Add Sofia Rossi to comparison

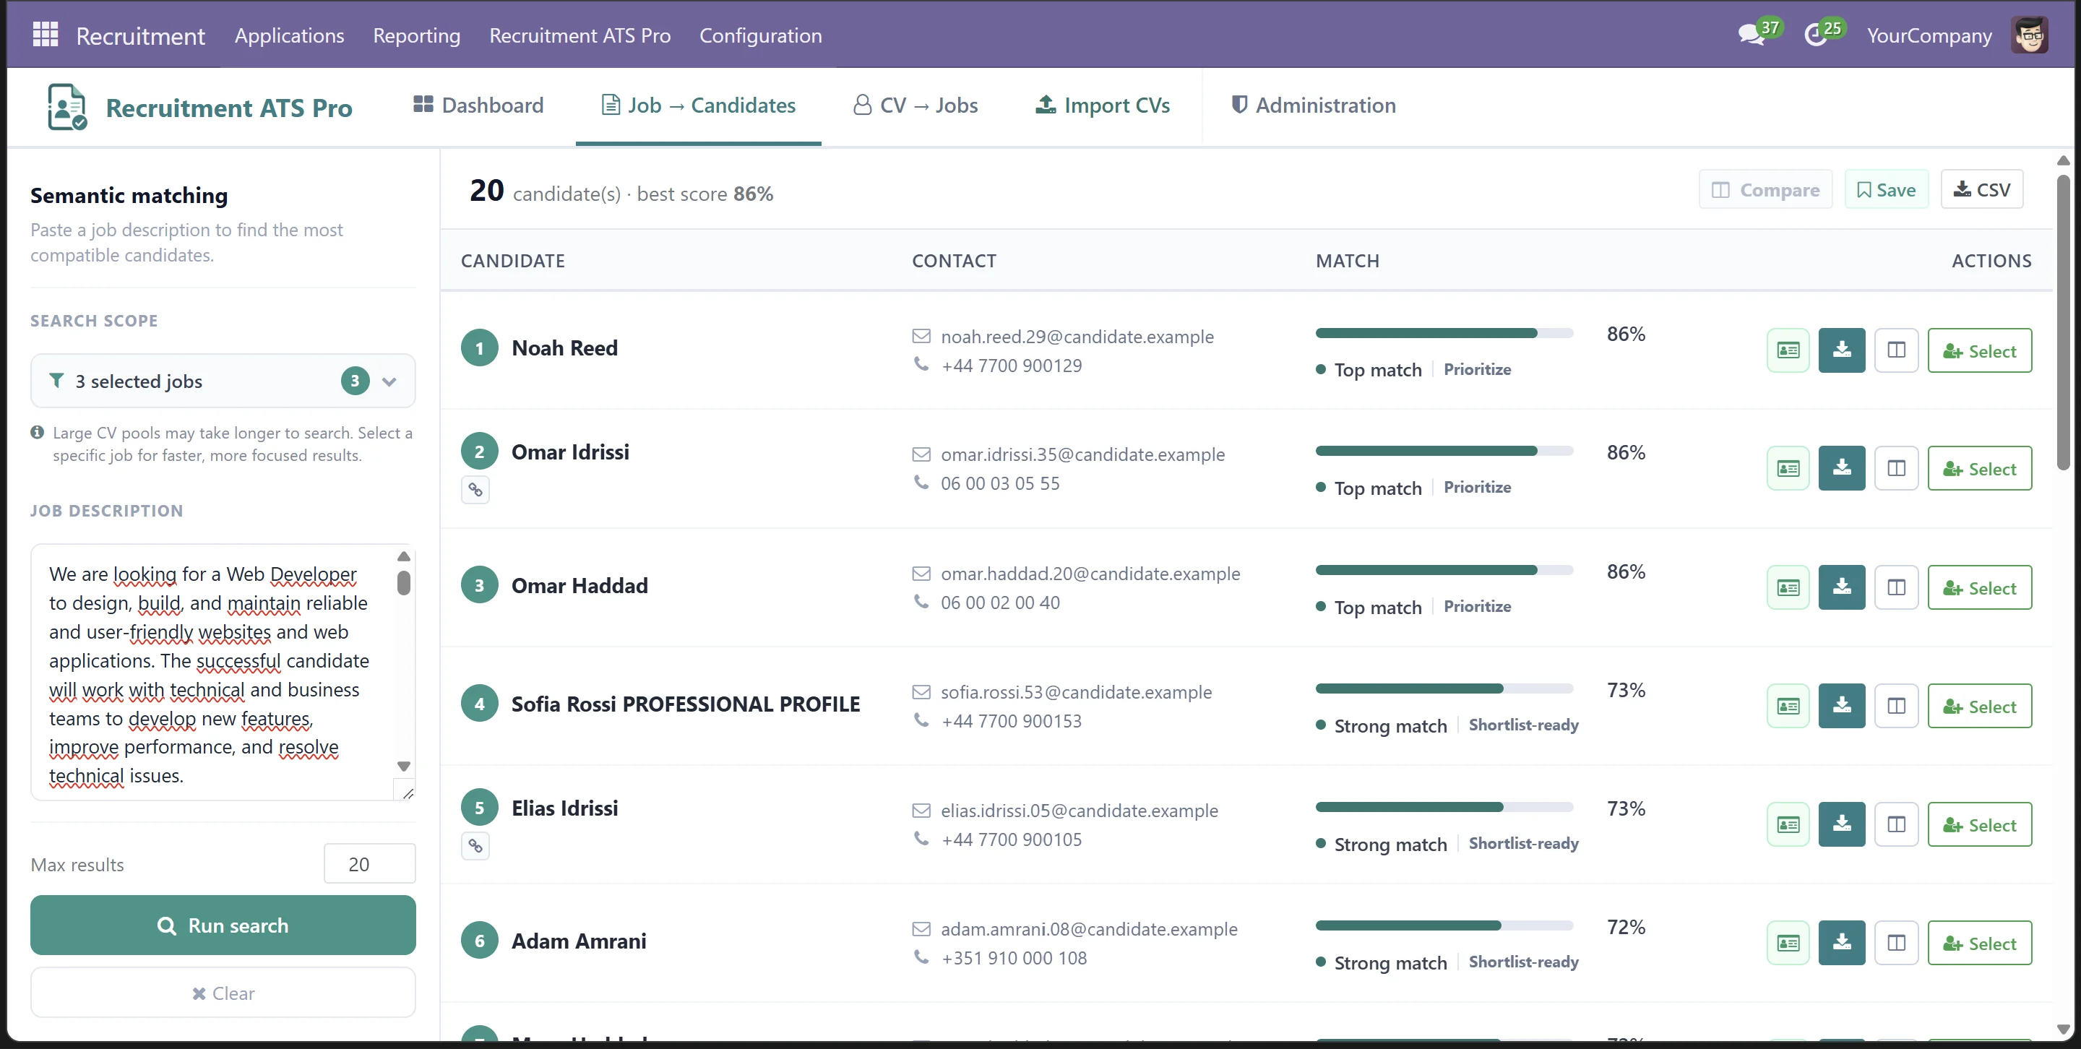coord(1895,706)
